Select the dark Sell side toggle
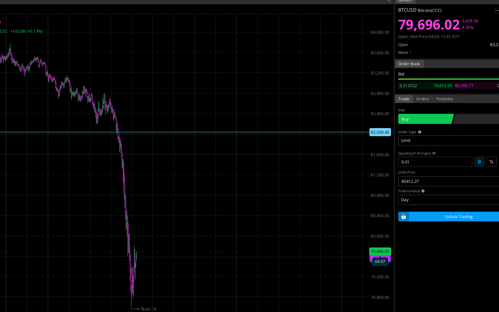The width and height of the screenshot is (499, 312). point(476,119)
